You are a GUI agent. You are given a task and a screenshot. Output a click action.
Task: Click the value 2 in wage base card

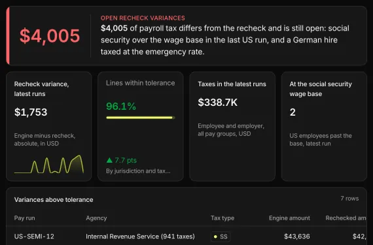point(293,112)
